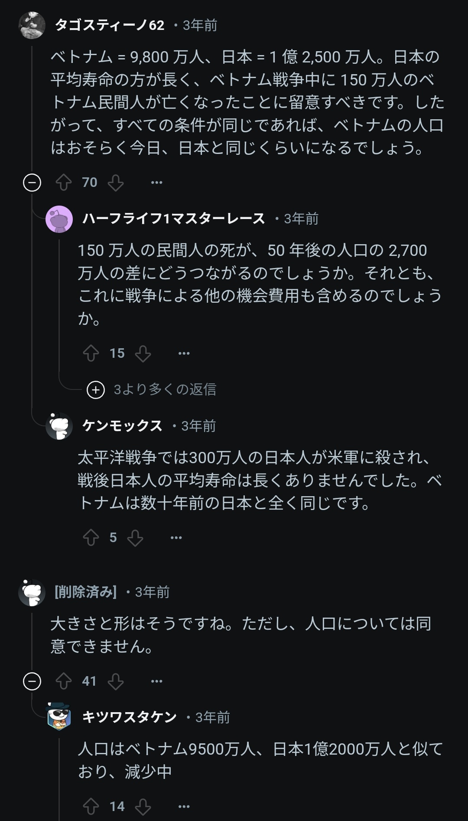Downvote the reply with 5 points
468x821 pixels.
(x=135, y=538)
